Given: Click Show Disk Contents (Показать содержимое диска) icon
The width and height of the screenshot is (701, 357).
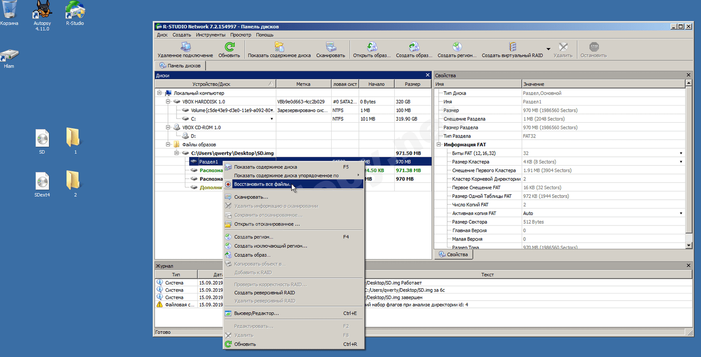Looking at the screenshot, I should click(279, 47).
